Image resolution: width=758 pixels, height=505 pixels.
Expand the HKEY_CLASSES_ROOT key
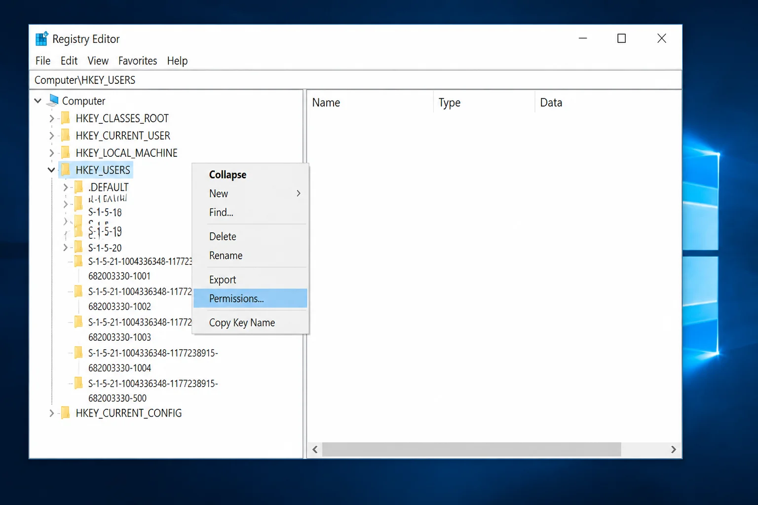[x=51, y=118]
